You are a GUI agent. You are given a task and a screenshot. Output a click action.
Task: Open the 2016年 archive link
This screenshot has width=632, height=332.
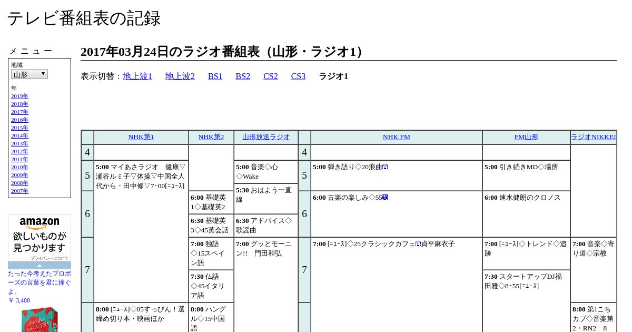(19, 120)
